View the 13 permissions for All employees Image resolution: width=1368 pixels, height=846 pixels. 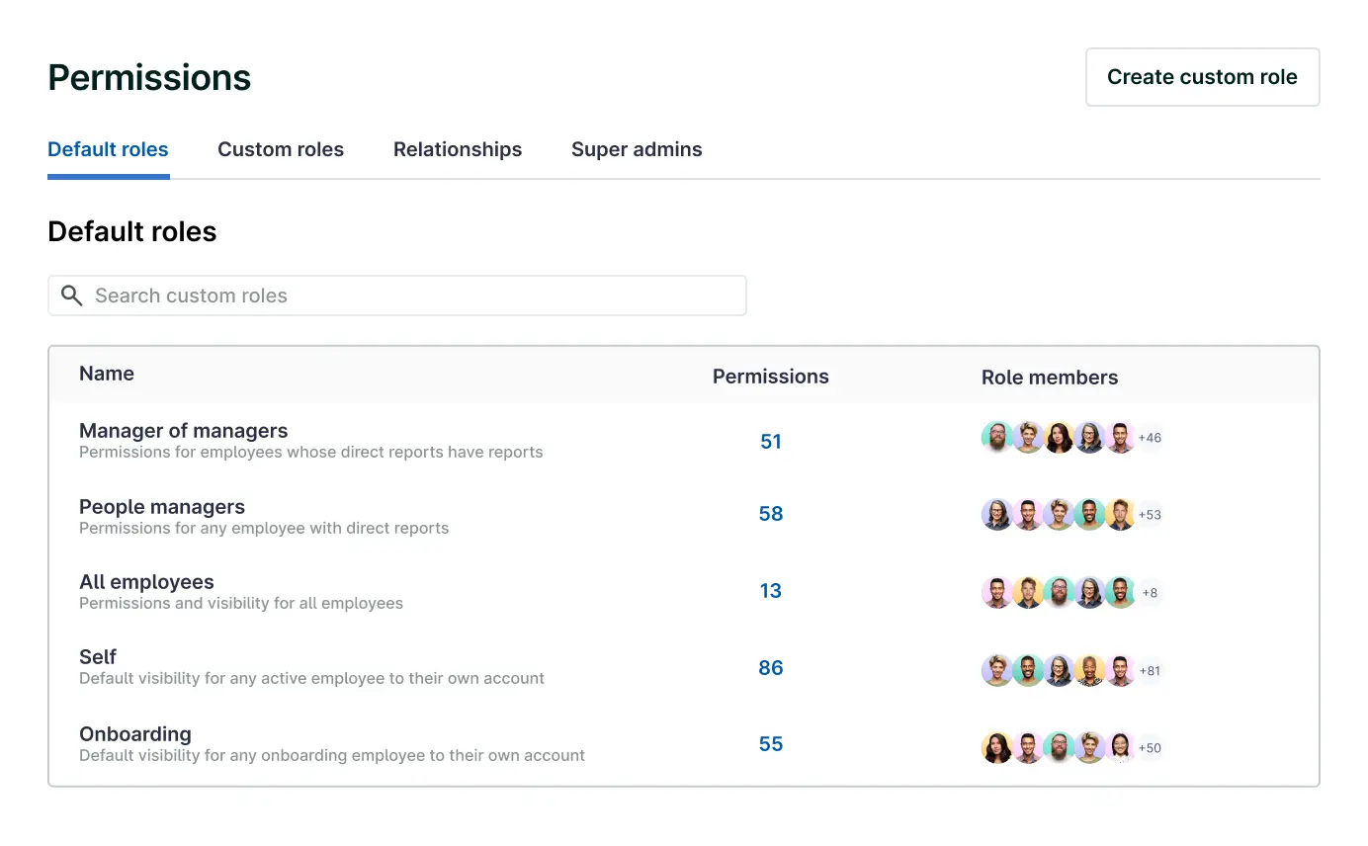[771, 591]
